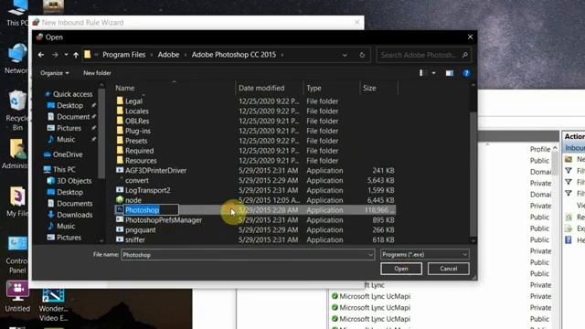The height and width of the screenshot is (329, 585).
Task: Go up one folder level
Action: click(x=76, y=55)
